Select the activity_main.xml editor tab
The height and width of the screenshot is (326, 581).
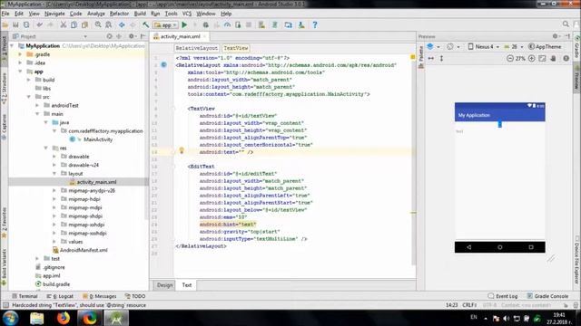tap(180, 36)
